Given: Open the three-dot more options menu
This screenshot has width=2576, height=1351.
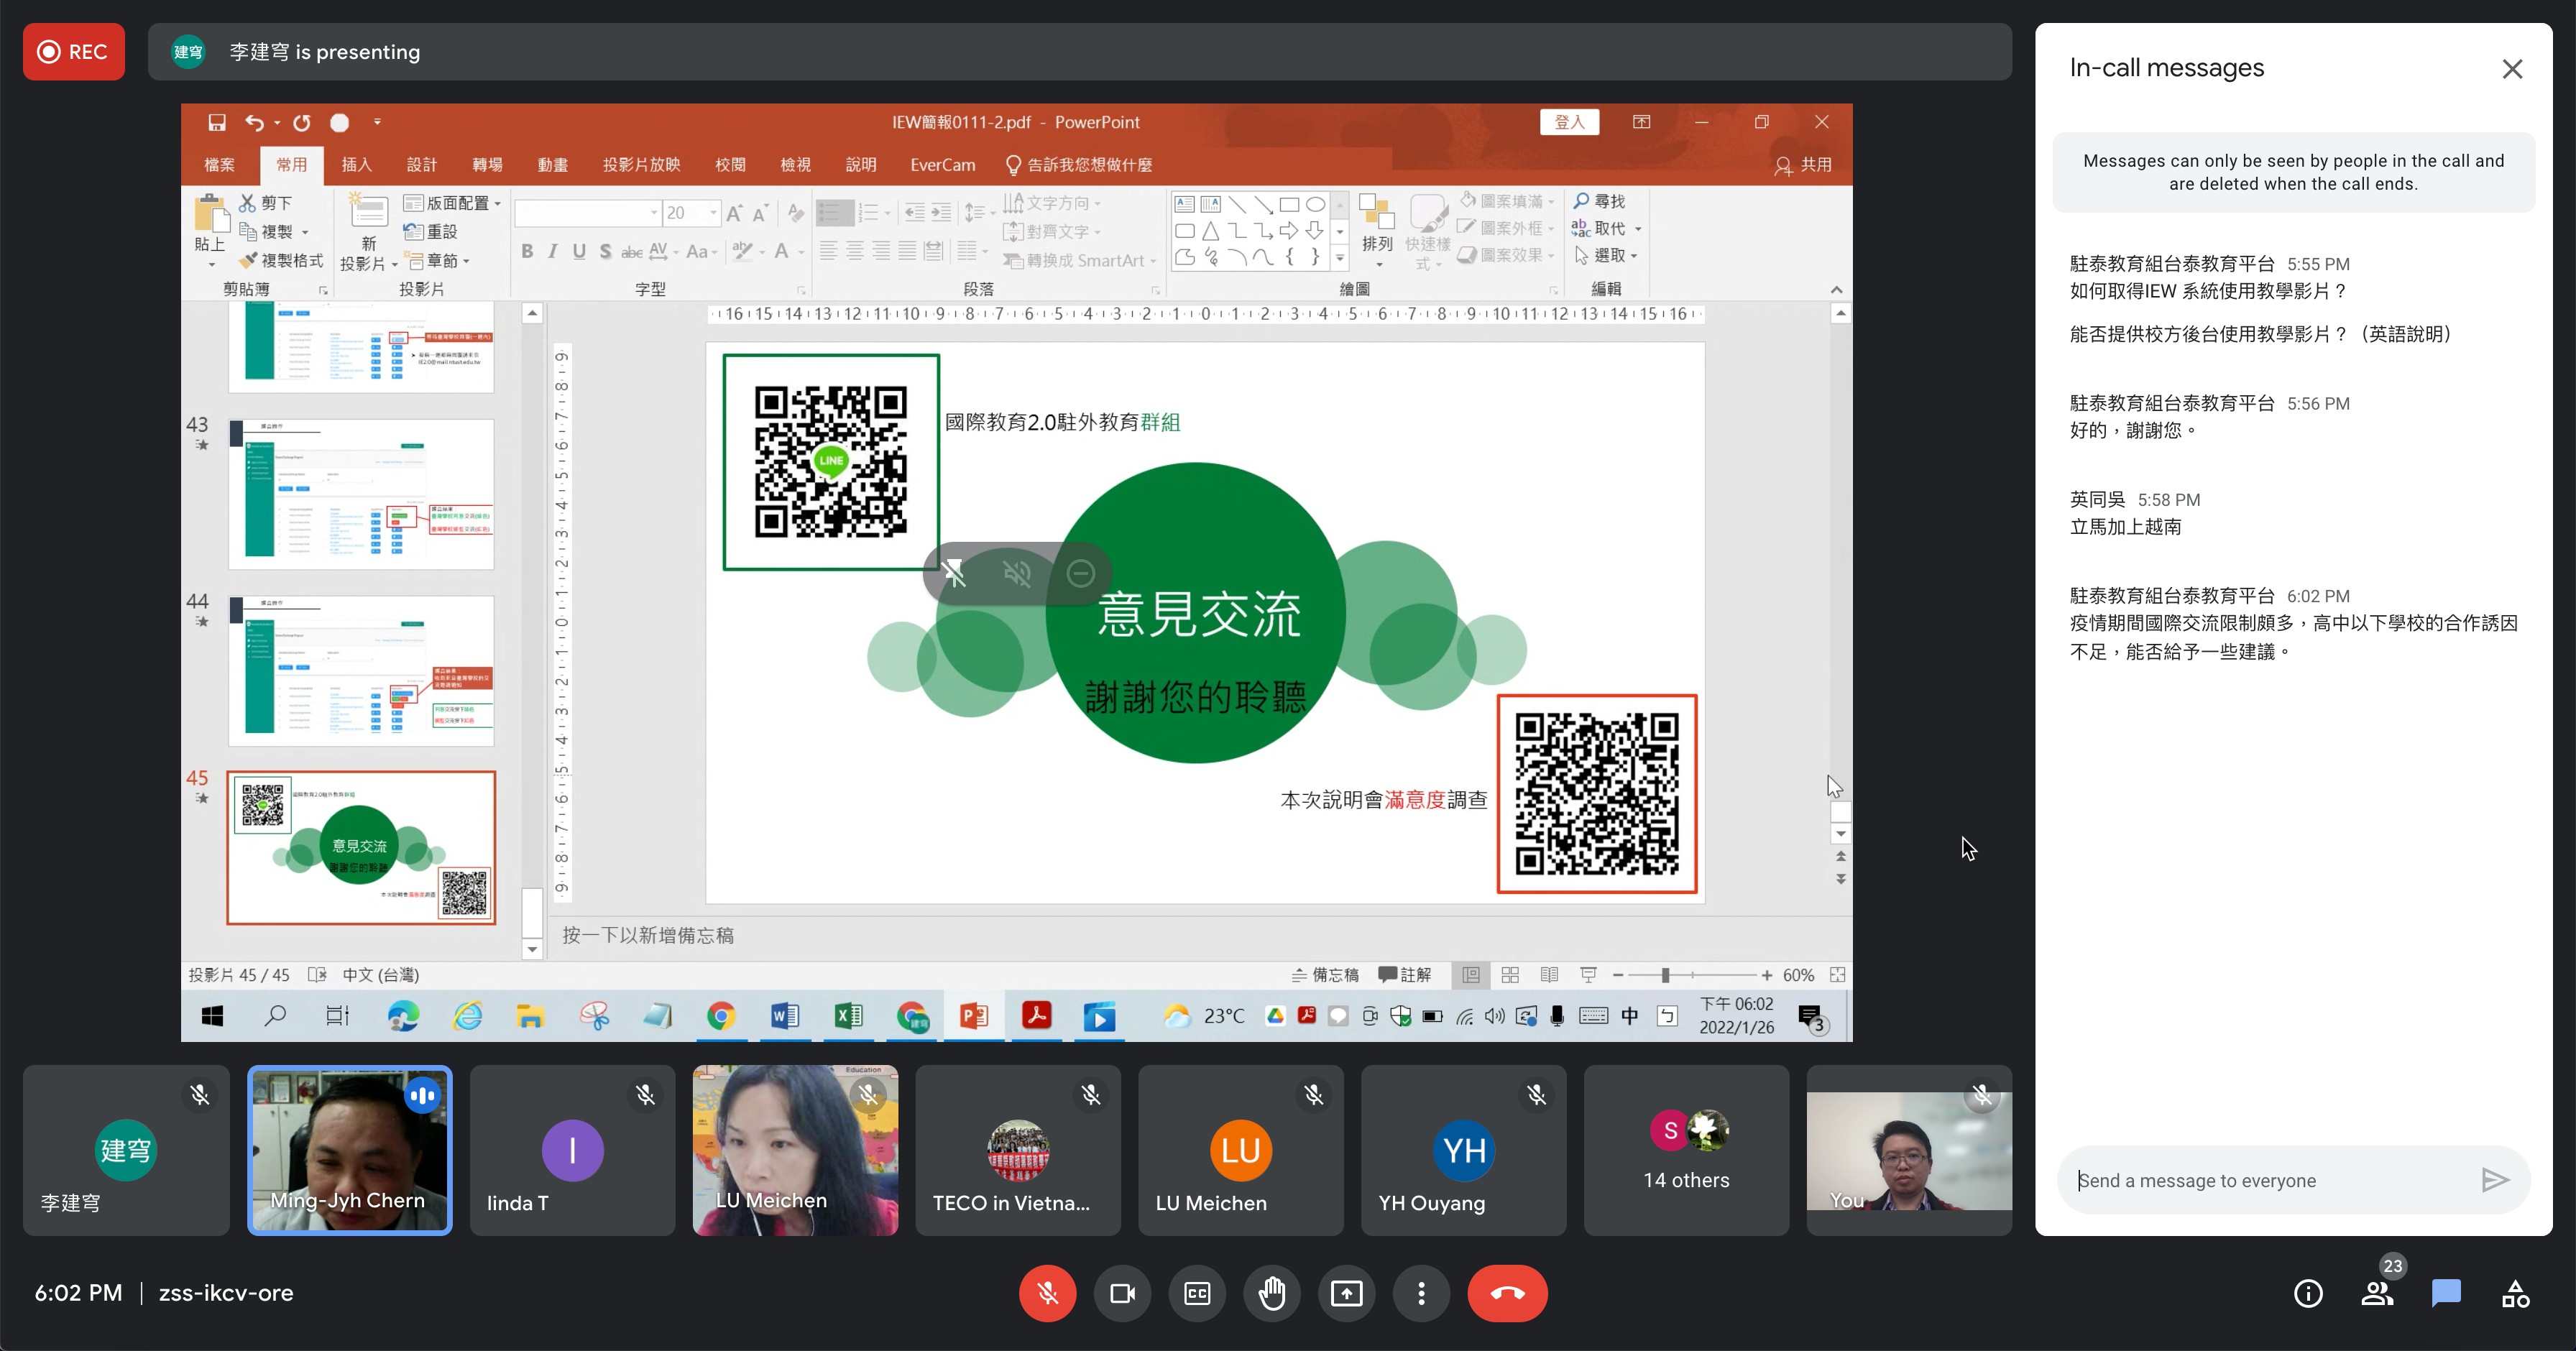Looking at the screenshot, I should pyautogui.click(x=1421, y=1293).
